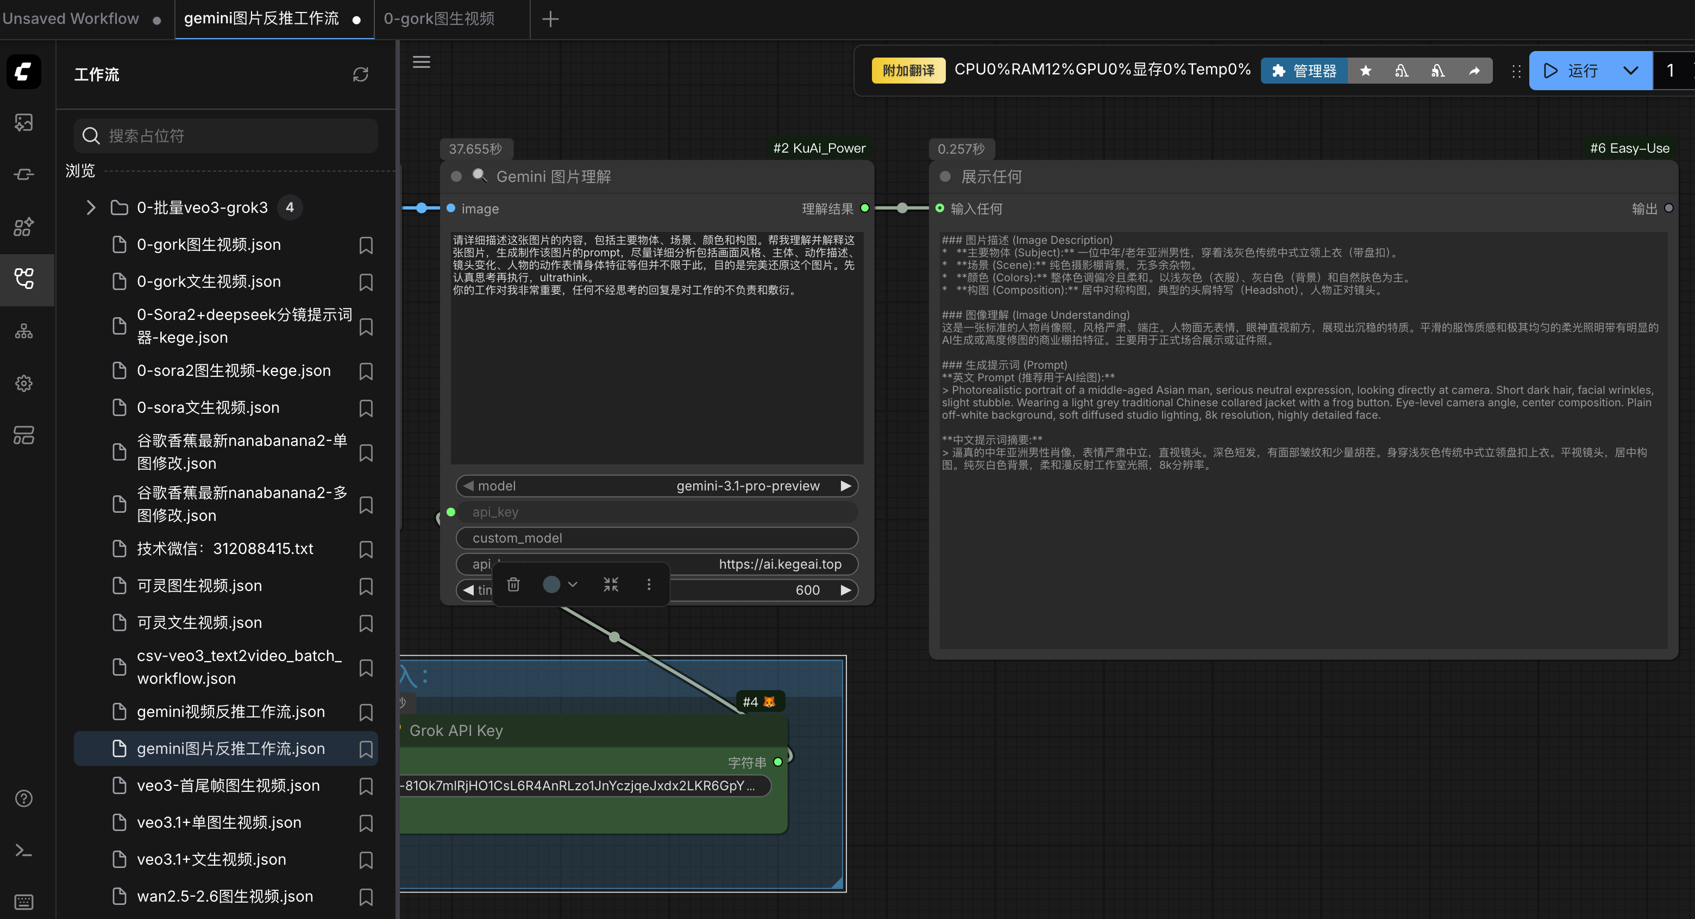Click the 管理器 manager button

(1303, 71)
